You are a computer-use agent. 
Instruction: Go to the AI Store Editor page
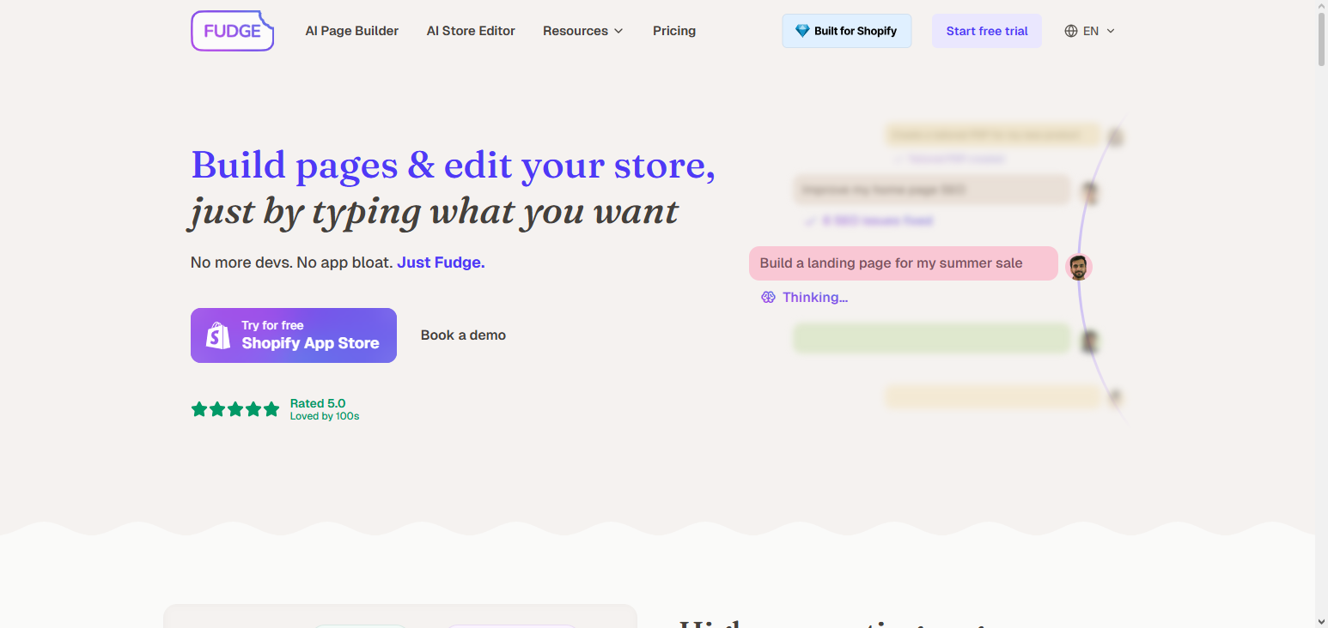point(471,31)
